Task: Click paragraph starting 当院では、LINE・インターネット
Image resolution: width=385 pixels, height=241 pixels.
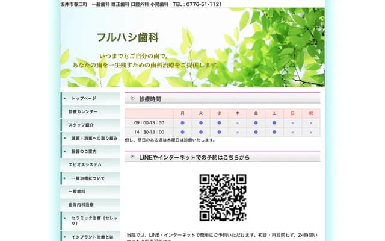Action: click(222, 237)
